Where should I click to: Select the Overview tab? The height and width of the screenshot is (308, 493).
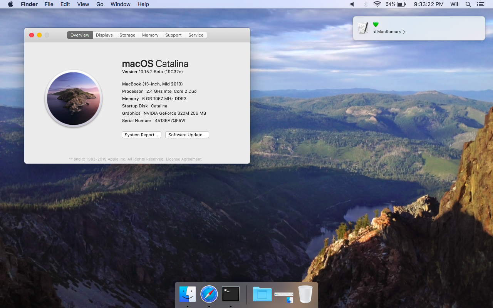(80, 35)
